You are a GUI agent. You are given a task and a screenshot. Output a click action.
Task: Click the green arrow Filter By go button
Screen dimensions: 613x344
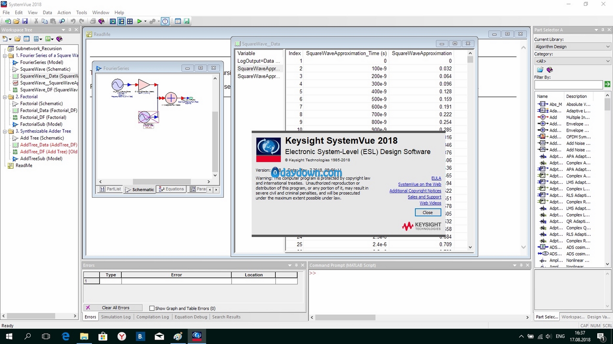(607, 84)
